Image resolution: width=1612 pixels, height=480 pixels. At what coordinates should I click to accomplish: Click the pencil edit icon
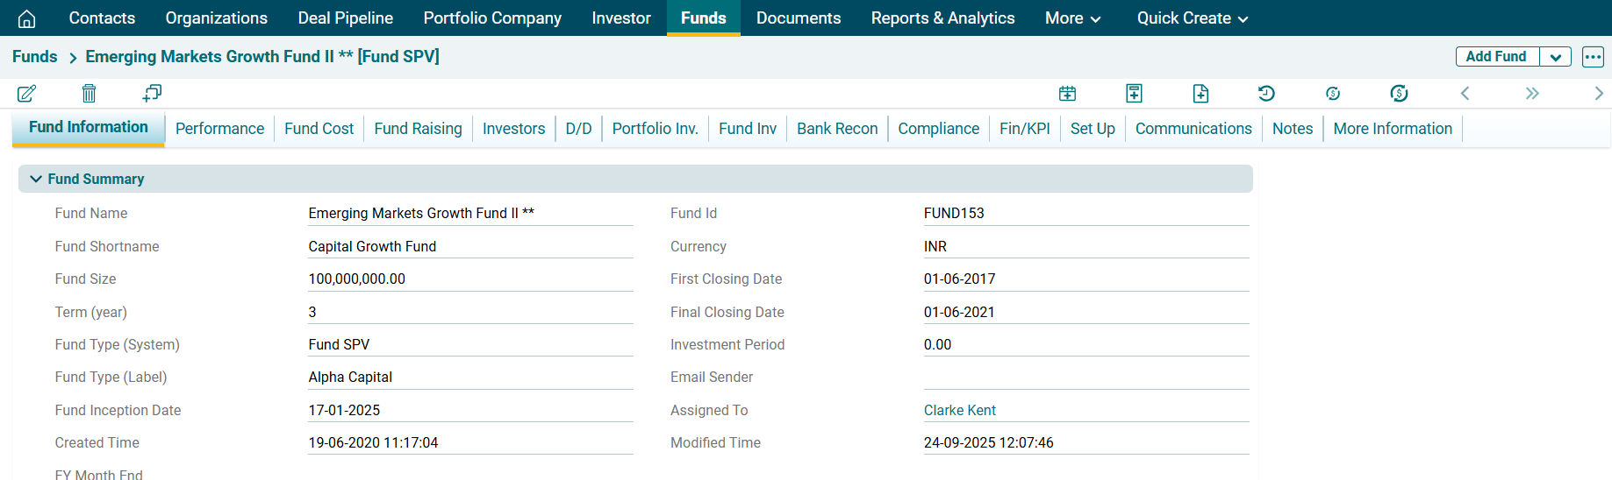(26, 93)
